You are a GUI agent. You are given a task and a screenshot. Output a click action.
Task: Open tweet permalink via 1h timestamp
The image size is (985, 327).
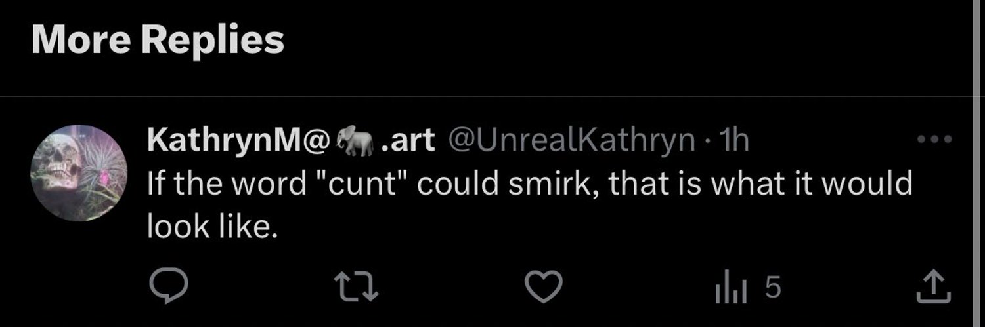(x=734, y=140)
